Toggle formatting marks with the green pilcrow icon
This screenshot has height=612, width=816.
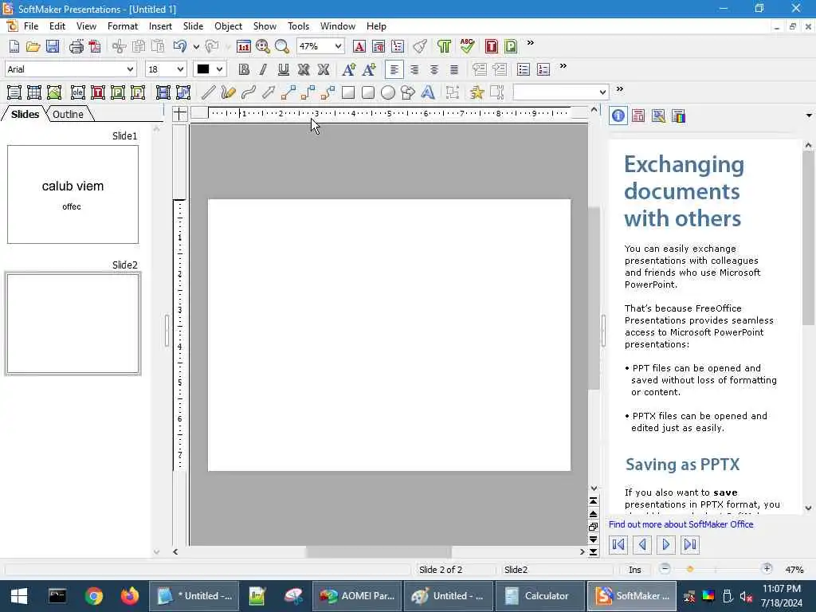pos(444,46)
